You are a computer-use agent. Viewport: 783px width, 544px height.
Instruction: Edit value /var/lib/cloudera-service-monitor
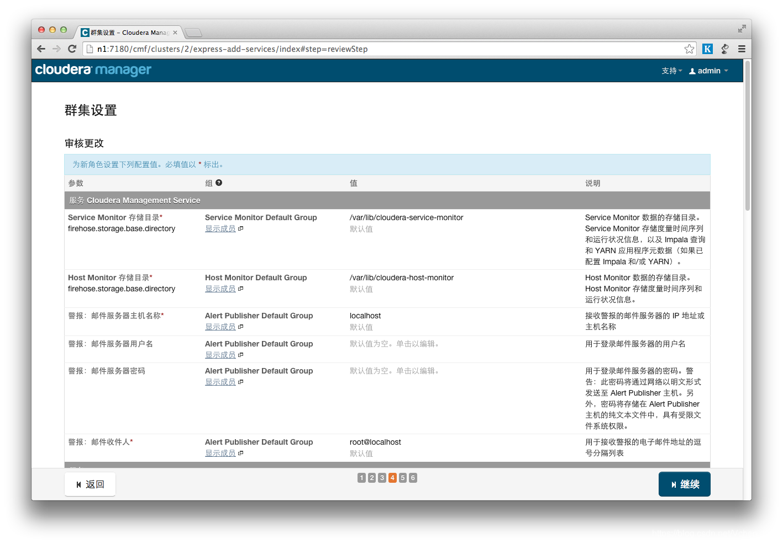[x=406, y=217]
